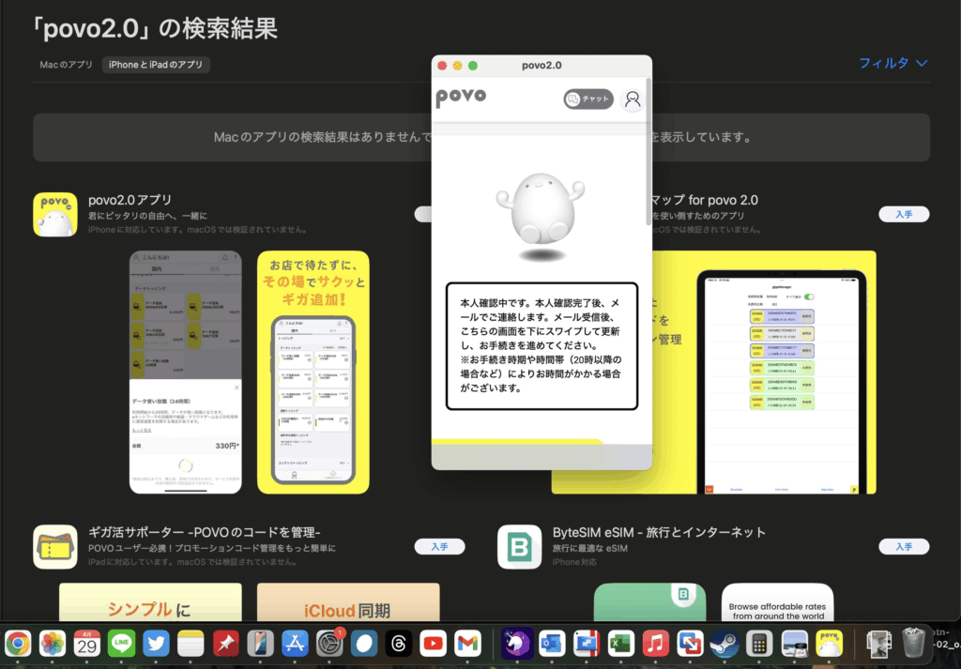This screenshot has height=669, width=961.
Task: Open the photo stack in the Dock
Action: point(878,644)
